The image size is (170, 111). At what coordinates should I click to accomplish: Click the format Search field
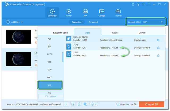tap(51, 96)
